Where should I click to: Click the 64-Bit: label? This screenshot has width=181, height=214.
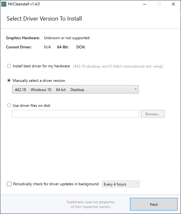point(63,47)
